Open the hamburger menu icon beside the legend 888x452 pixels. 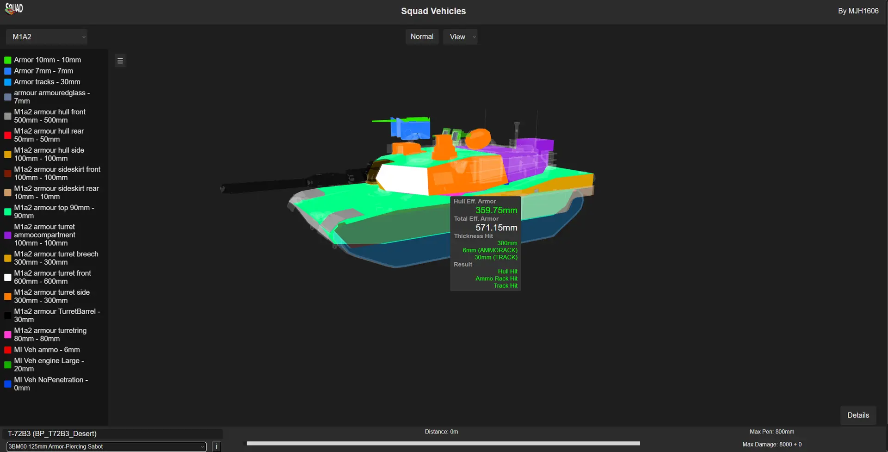[x=120, y=61]
